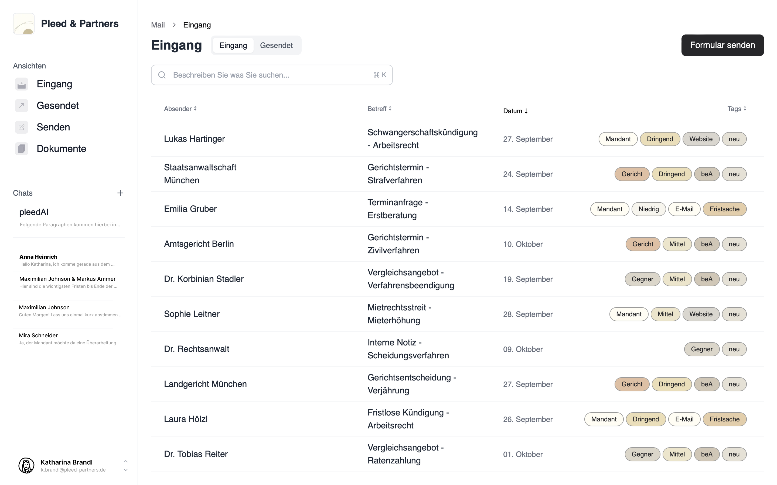This screenshot has height=485, width=777.
Task: Click the Senden compose pencil icon
Action: pyautogui.click(x=21, y=127)
